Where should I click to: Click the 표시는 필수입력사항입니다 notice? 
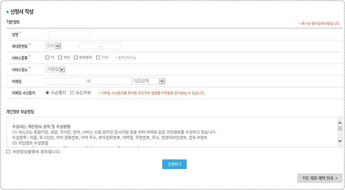point(320,24)
